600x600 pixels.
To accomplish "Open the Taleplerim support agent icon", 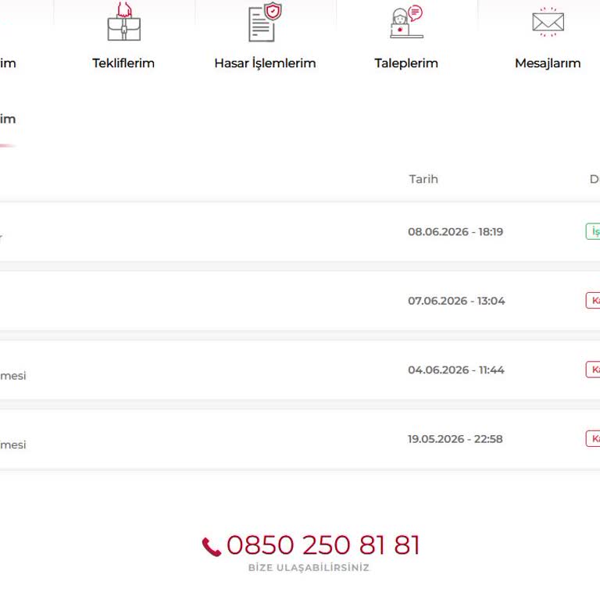I will pyautogui.click(x=406, y=22).
